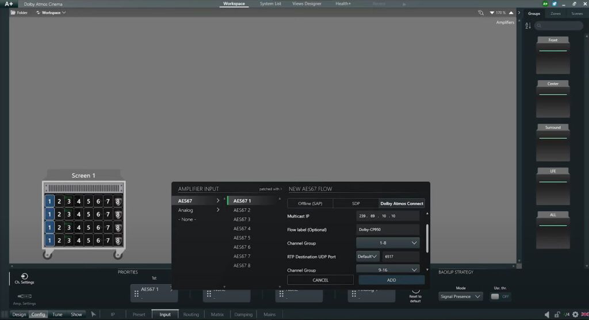Viewport: 589px width, 320px height.
Task: Open Amp. Settings icon
Action: point(24,296)
